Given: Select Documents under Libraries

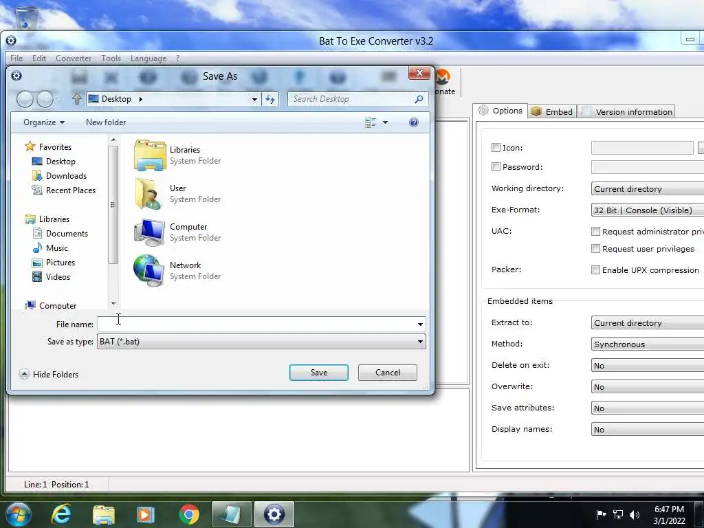Looking at the screenshot, I should pos(67,234).
